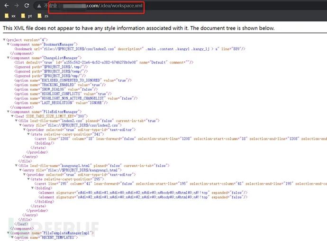The image size is (327, 241).
Task: Collapse the ChangeListManager component node
Action: pos(8,58)
